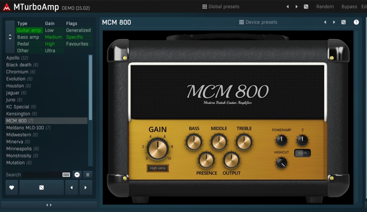Open the Global presets menu

coord(221,6)
